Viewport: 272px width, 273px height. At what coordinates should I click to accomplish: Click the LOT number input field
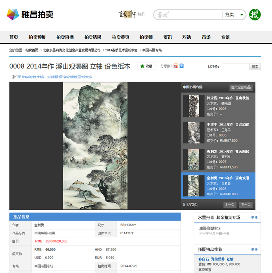click(x=235, y=67)
